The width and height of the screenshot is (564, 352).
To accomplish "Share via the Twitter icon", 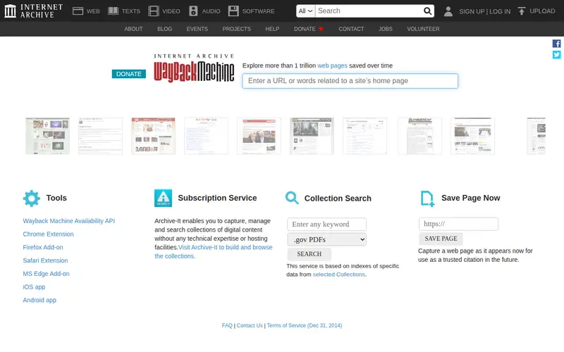I will [556, 55].
